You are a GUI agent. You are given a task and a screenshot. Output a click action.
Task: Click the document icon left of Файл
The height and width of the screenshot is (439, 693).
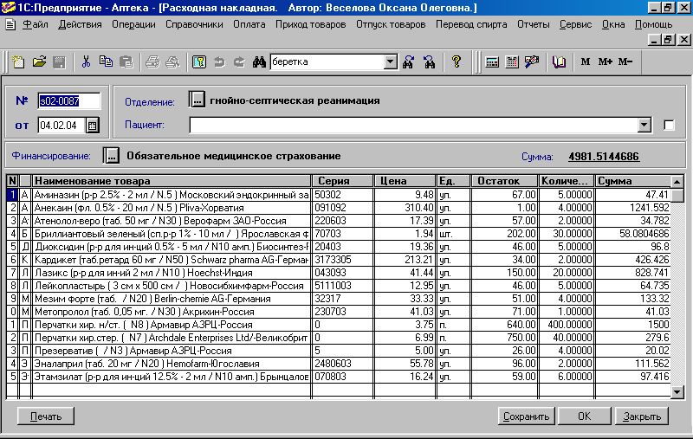[x=10, y=24]
